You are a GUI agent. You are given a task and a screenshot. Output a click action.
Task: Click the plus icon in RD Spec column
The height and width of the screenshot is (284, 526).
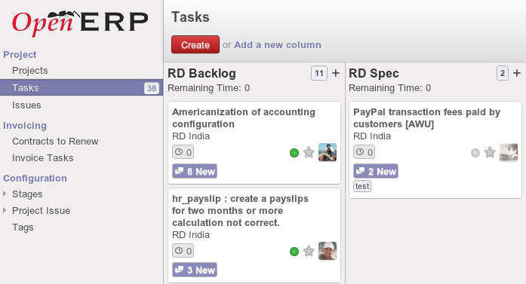coord(517,73)
